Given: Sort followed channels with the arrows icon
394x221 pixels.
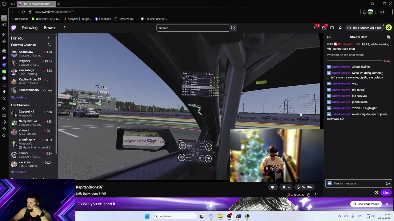Looking at the screenshot, I should [49, 45].
